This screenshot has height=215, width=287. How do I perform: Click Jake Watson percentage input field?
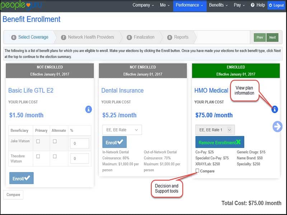79,143
